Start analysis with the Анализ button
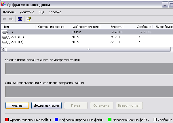Screen dimensions: 173x123 (17, 105)
